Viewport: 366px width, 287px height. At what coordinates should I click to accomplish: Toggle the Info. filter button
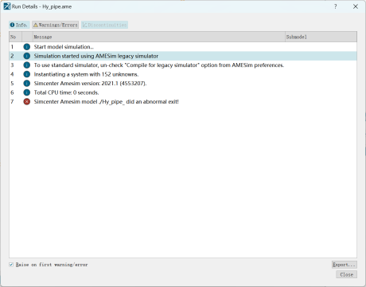(19, 25)
